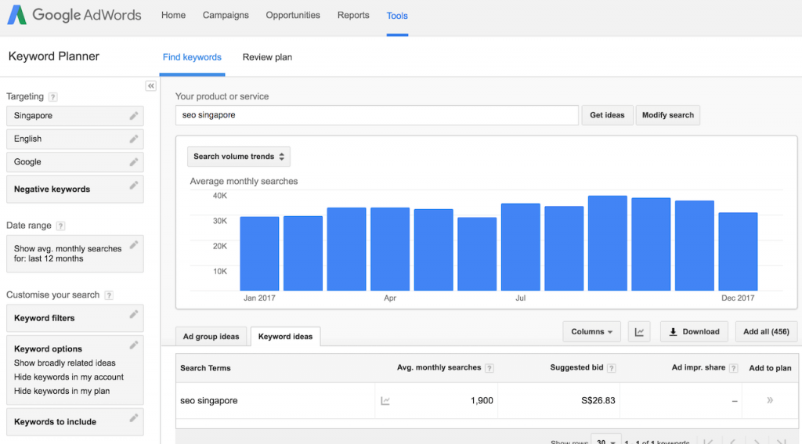Switch to the Find keywords tab

point(193,57)
